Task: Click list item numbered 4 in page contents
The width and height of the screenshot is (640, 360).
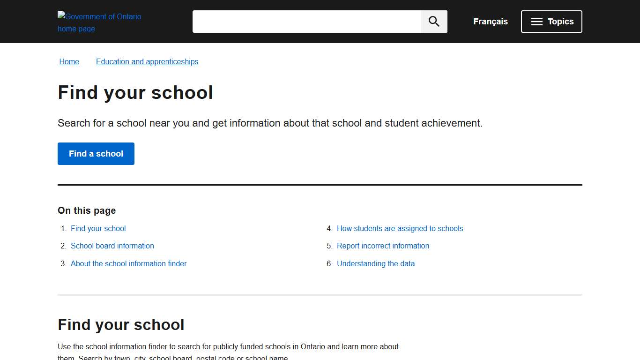Action: [x=328, y=228]
